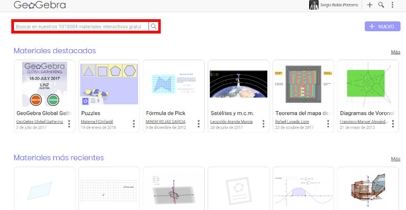Open options menu for Teorema del mapa card
This screenshot has height=210, width=406.
click(x=328, y=124)
